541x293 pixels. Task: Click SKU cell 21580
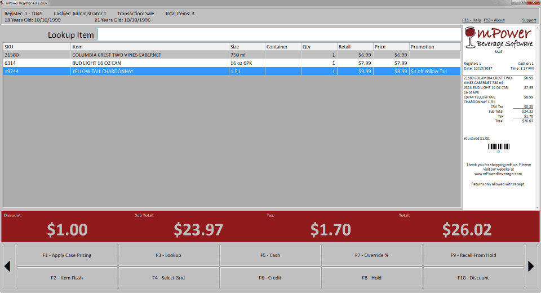[37, 55]
